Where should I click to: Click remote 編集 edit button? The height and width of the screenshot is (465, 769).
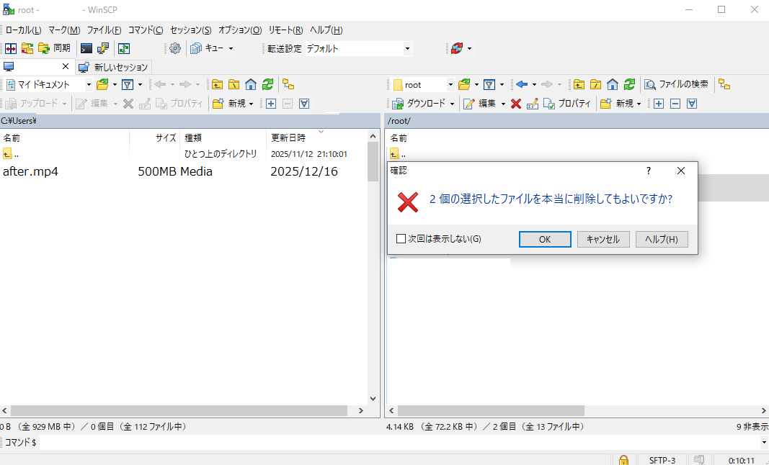coord(480,104)
